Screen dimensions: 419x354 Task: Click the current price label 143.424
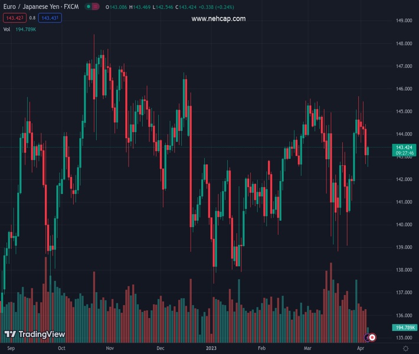tap(404, 147)
